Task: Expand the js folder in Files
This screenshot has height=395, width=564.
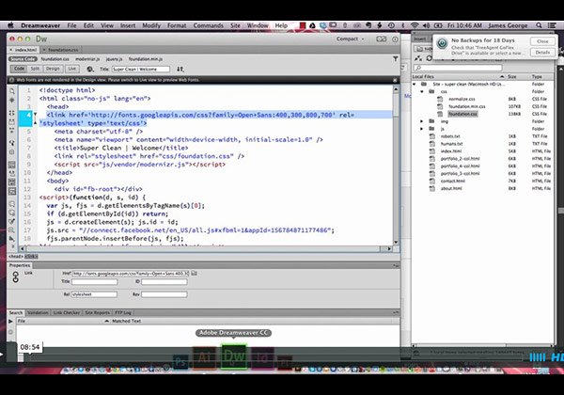Action: (x=422, y=129)
